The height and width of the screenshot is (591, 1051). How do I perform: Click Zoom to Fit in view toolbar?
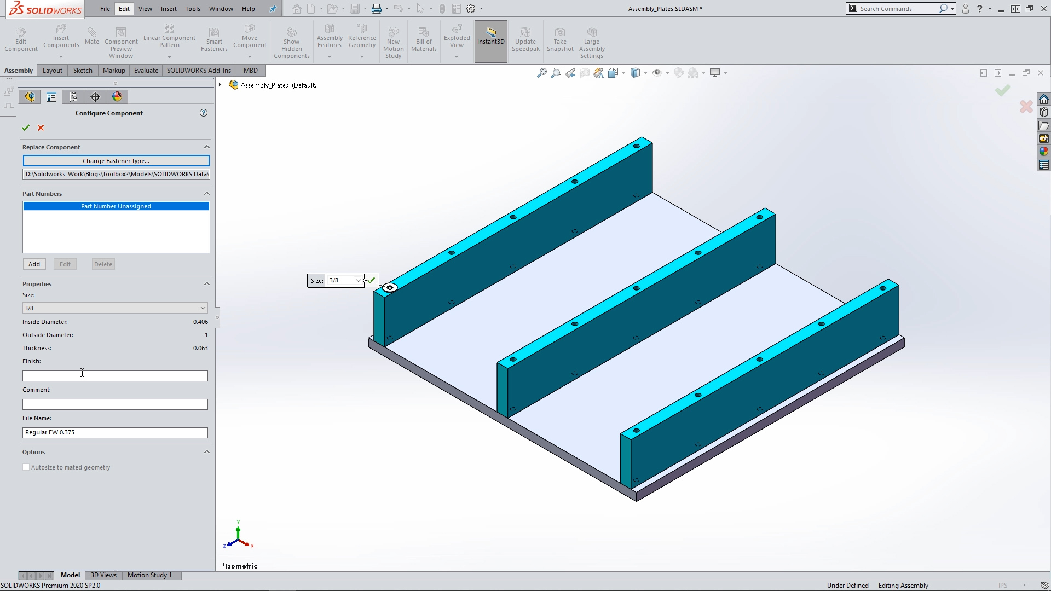pos(542,73)
